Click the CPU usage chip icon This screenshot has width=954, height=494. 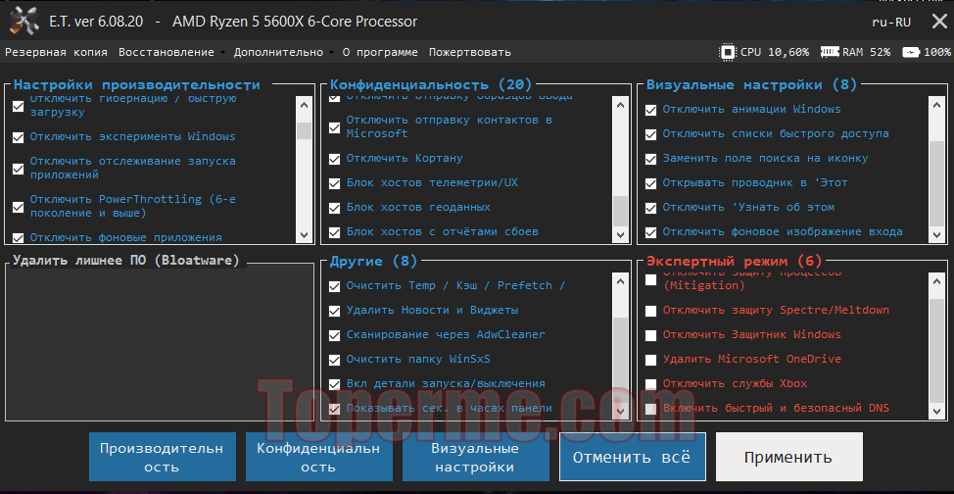coord(727,52)
